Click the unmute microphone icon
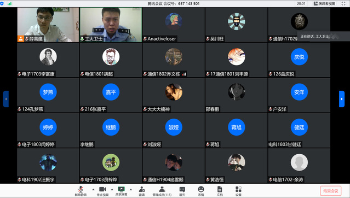 pos(81,189)
